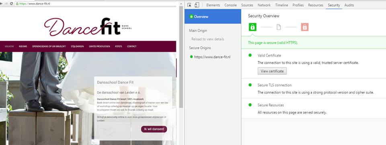
Task: Open 'Openingsdans op uw bruiloft' menu item
Action: pyautogui.click(x=49, y=46)
